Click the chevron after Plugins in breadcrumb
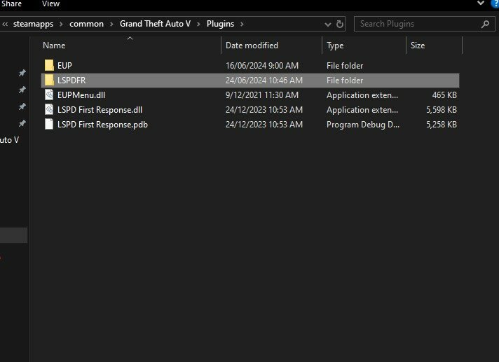This screenshot has height=362, width=499. pos(242,24)
